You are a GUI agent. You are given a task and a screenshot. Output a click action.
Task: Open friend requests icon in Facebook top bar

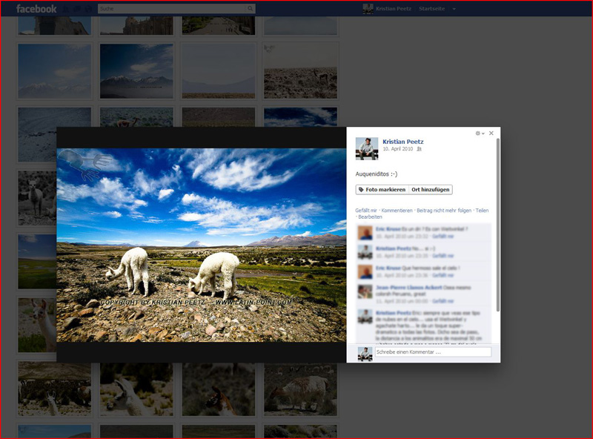point(66,9)
